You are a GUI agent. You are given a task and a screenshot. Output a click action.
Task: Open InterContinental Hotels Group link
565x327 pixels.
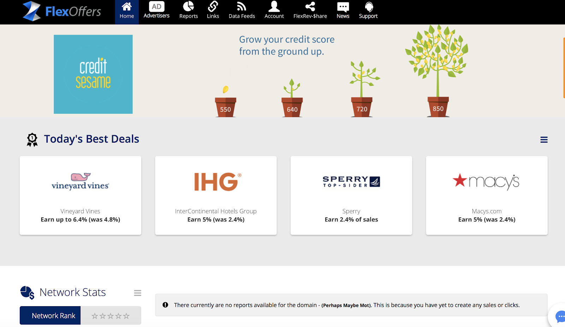coord(216,211)
